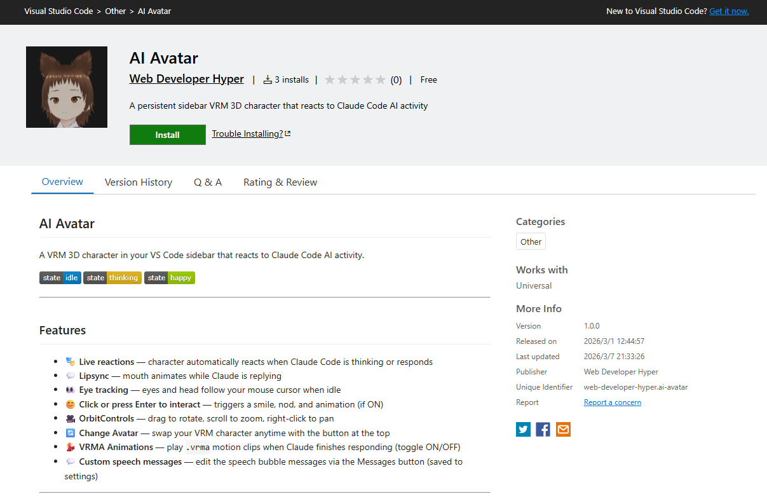The height and width of the screenshot is (499, 767).
Task: Click the Universal works-with value
Action: (x=534, y=285)
